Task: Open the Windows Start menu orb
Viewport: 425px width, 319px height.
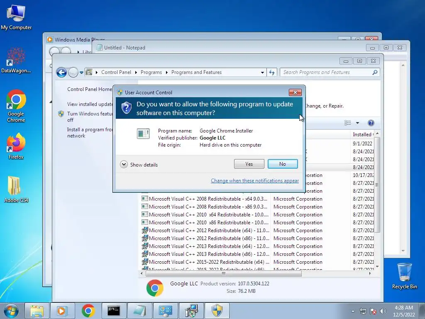Action: tap(11, 311)
